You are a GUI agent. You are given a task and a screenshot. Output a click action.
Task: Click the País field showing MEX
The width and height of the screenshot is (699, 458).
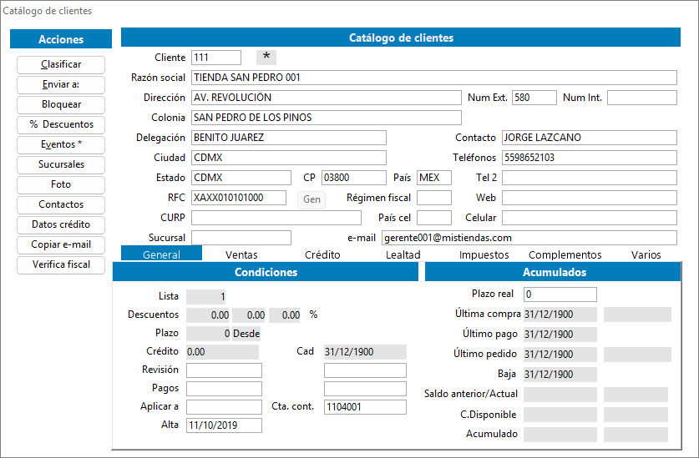tap(434, 178)
